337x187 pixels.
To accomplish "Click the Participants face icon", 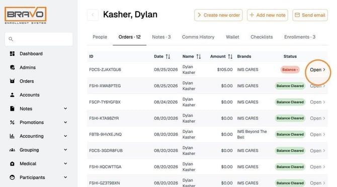I will tap(12, 177).
